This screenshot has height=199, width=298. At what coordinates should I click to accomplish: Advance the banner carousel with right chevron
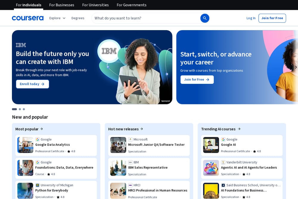pyautogui.click(x=296, y=67)
